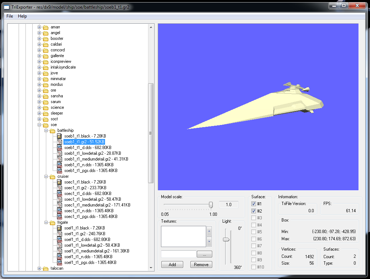Image resolution: width=370 pixels, height=279 pixels.
Task: Click the texture path input field
Action: tap(179, 254)
